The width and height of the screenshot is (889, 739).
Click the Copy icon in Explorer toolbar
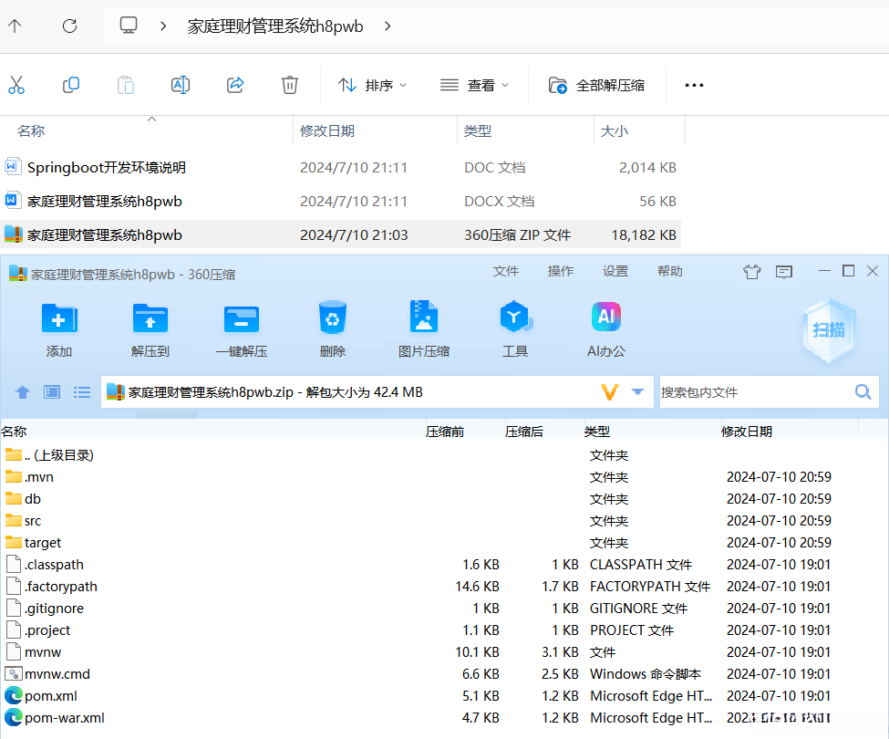(71, 85)
